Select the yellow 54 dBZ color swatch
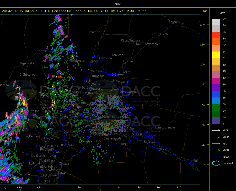Screen dimensions: 236x191 point(216,55)
